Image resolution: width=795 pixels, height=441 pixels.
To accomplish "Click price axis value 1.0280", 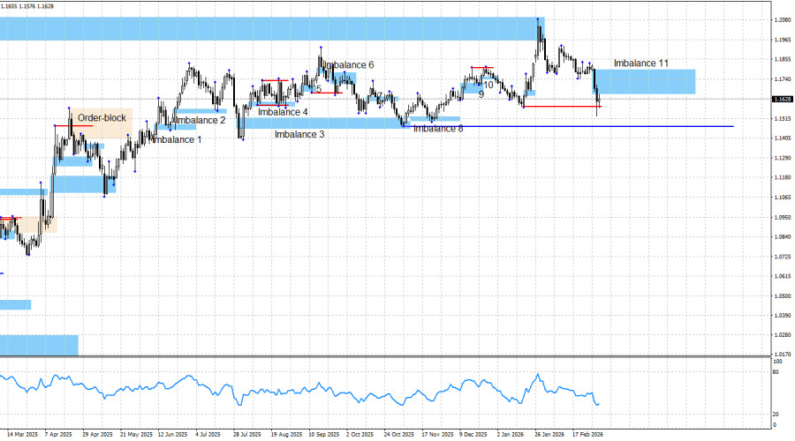I will pyautogui.click(x=783, y=334).
